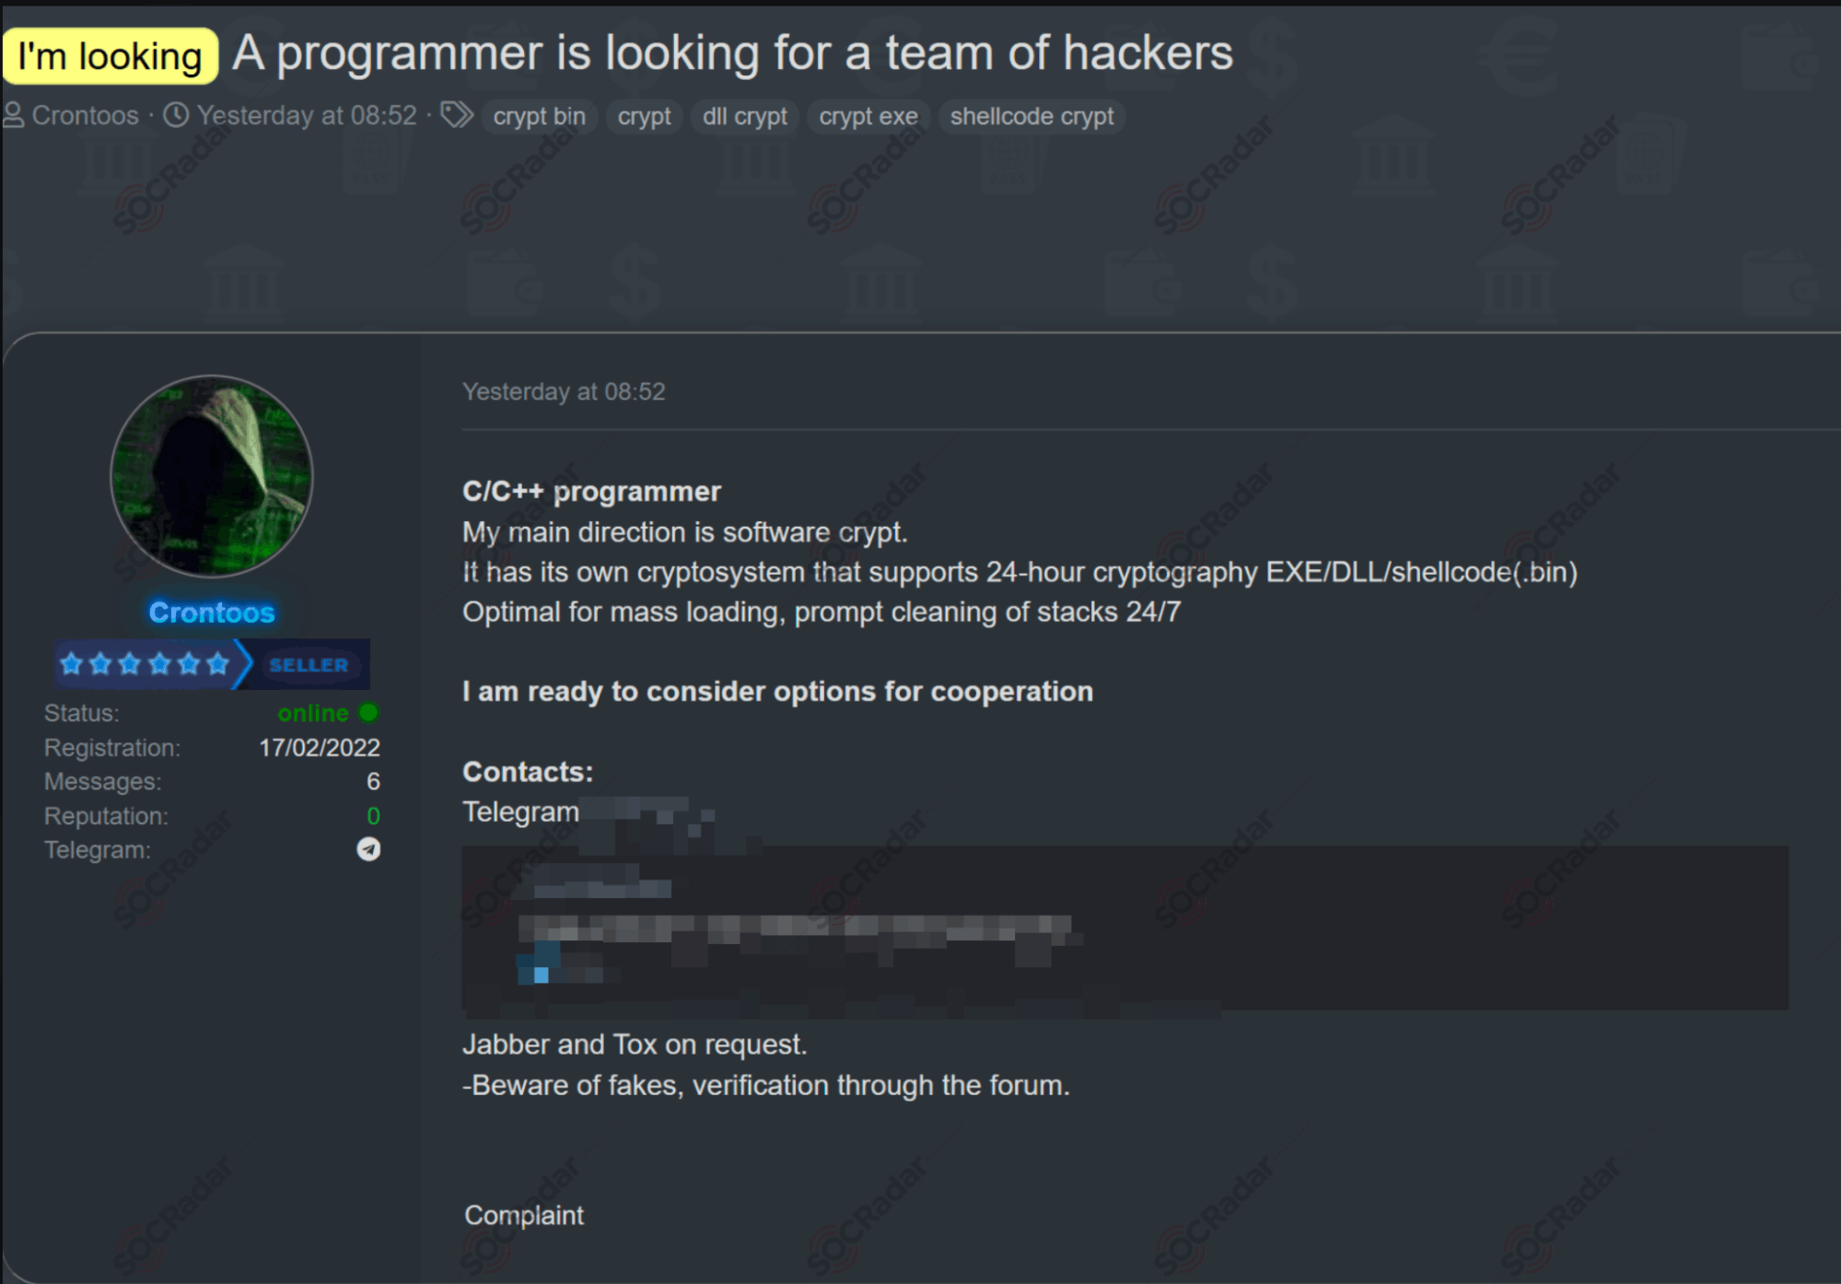Click the "Contacts:" heading

(x=528, y=772)
